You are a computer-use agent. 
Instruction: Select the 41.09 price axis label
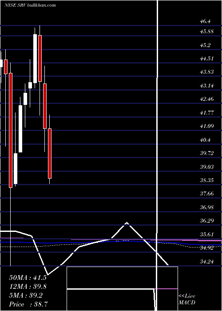pyautogui.click(x=207, y=126)
